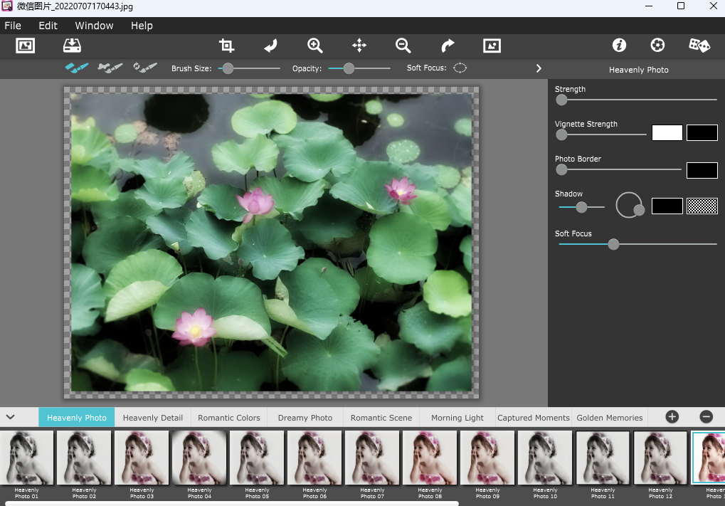Select the third brush mode icon
The height and width of the screenshot is (506, 725).
tap(145, 68)
